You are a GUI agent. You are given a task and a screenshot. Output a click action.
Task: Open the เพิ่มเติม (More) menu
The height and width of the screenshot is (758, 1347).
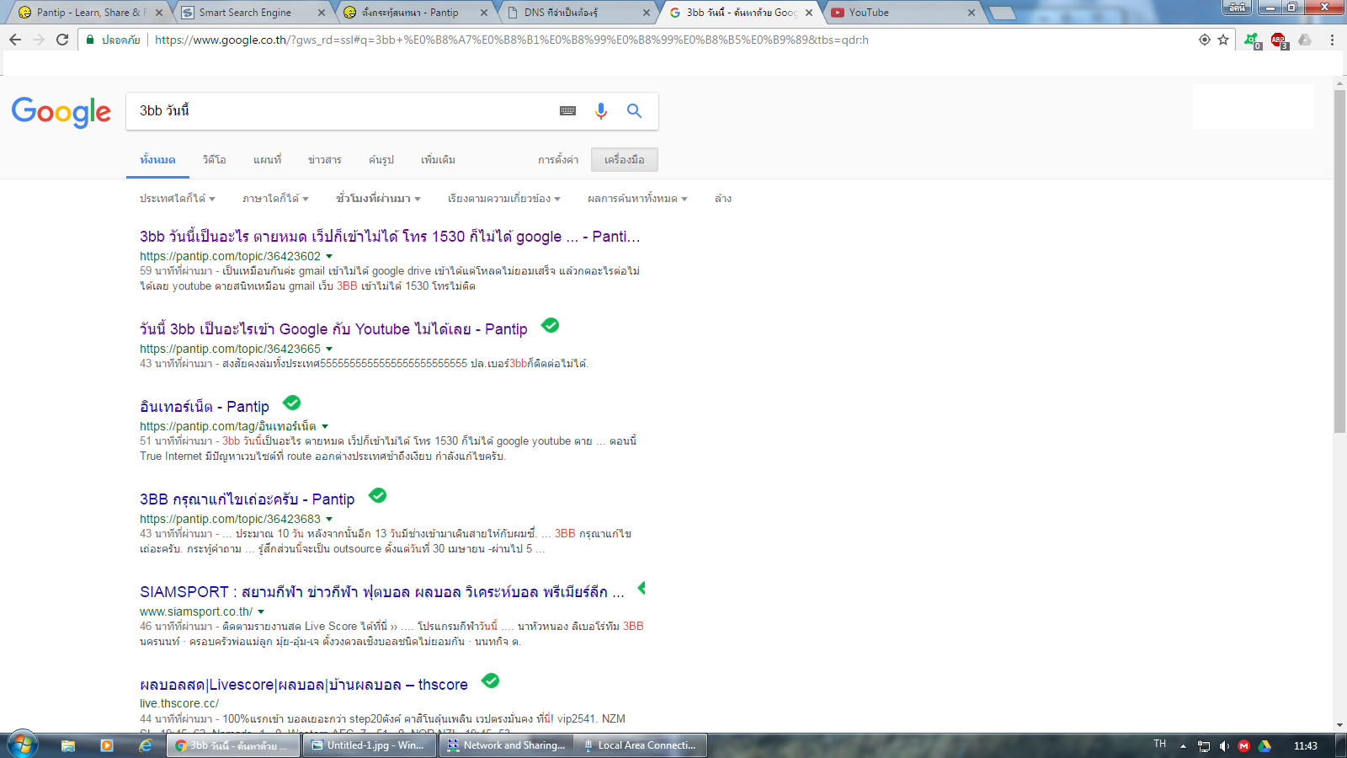point(438,160)
